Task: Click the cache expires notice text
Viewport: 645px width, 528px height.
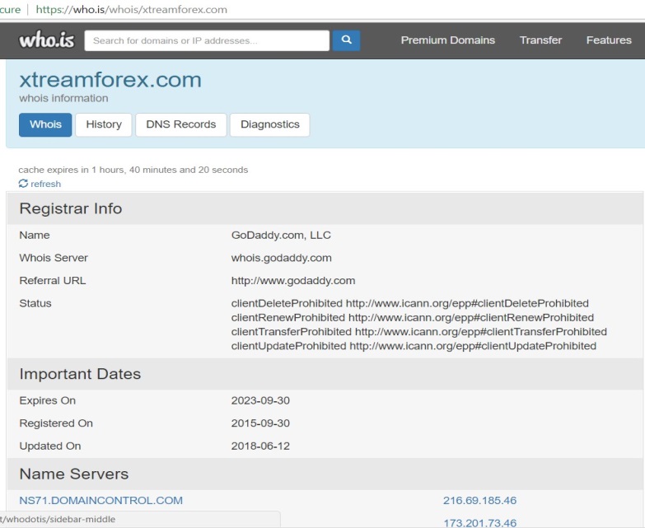Action: [x=133, y=170]
